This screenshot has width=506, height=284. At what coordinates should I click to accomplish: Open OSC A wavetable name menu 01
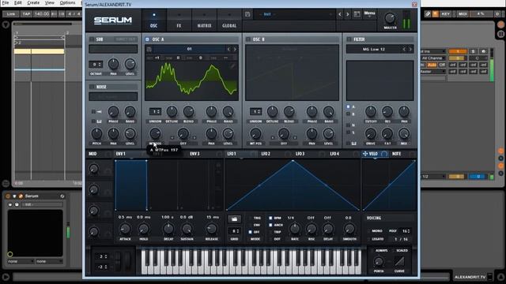190,49
